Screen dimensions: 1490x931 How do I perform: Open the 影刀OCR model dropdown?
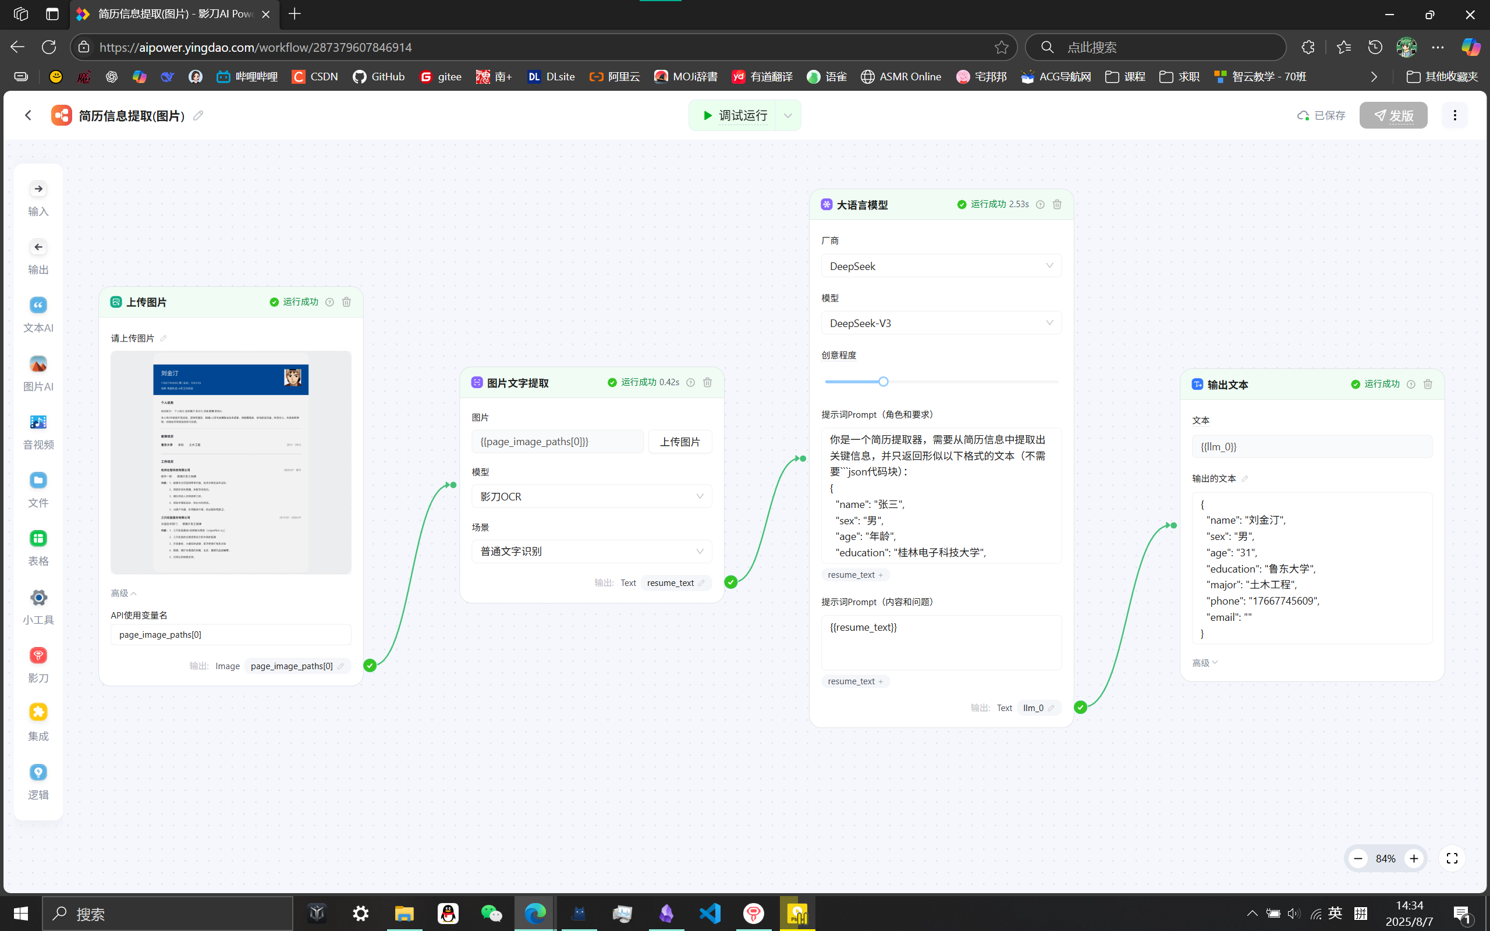point(592,496)
